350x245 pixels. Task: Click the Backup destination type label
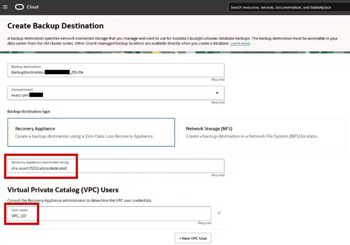point(29,111)
